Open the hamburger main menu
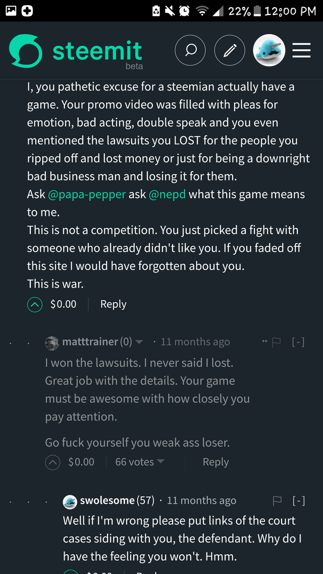The width and height of the screenshot is (323, 574). (301, 50)
